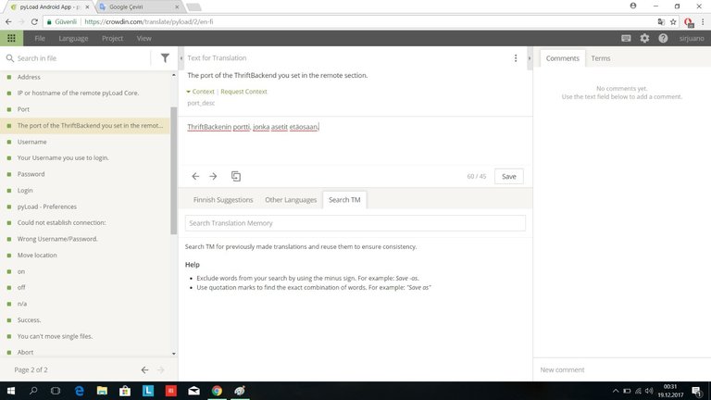Switch to Google Çeviri browser tab

tap(139, 6)
